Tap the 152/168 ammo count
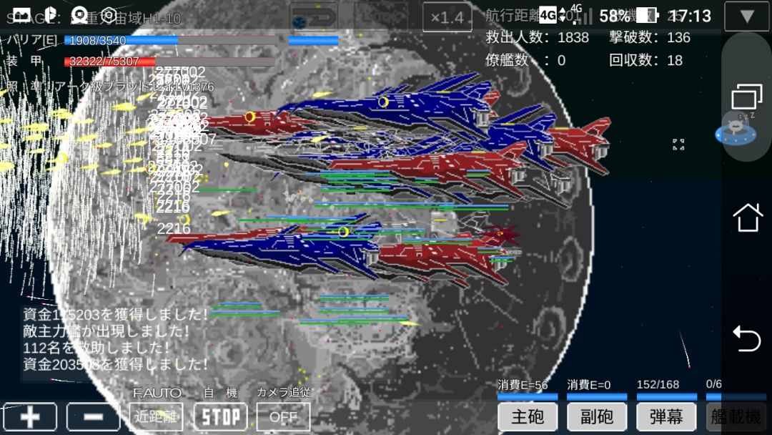 (x=658, y=384)
